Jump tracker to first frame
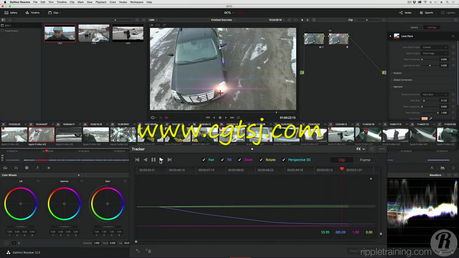Image resolution: width=459 pixels, height=258 pixels. (x=137, y=160)
